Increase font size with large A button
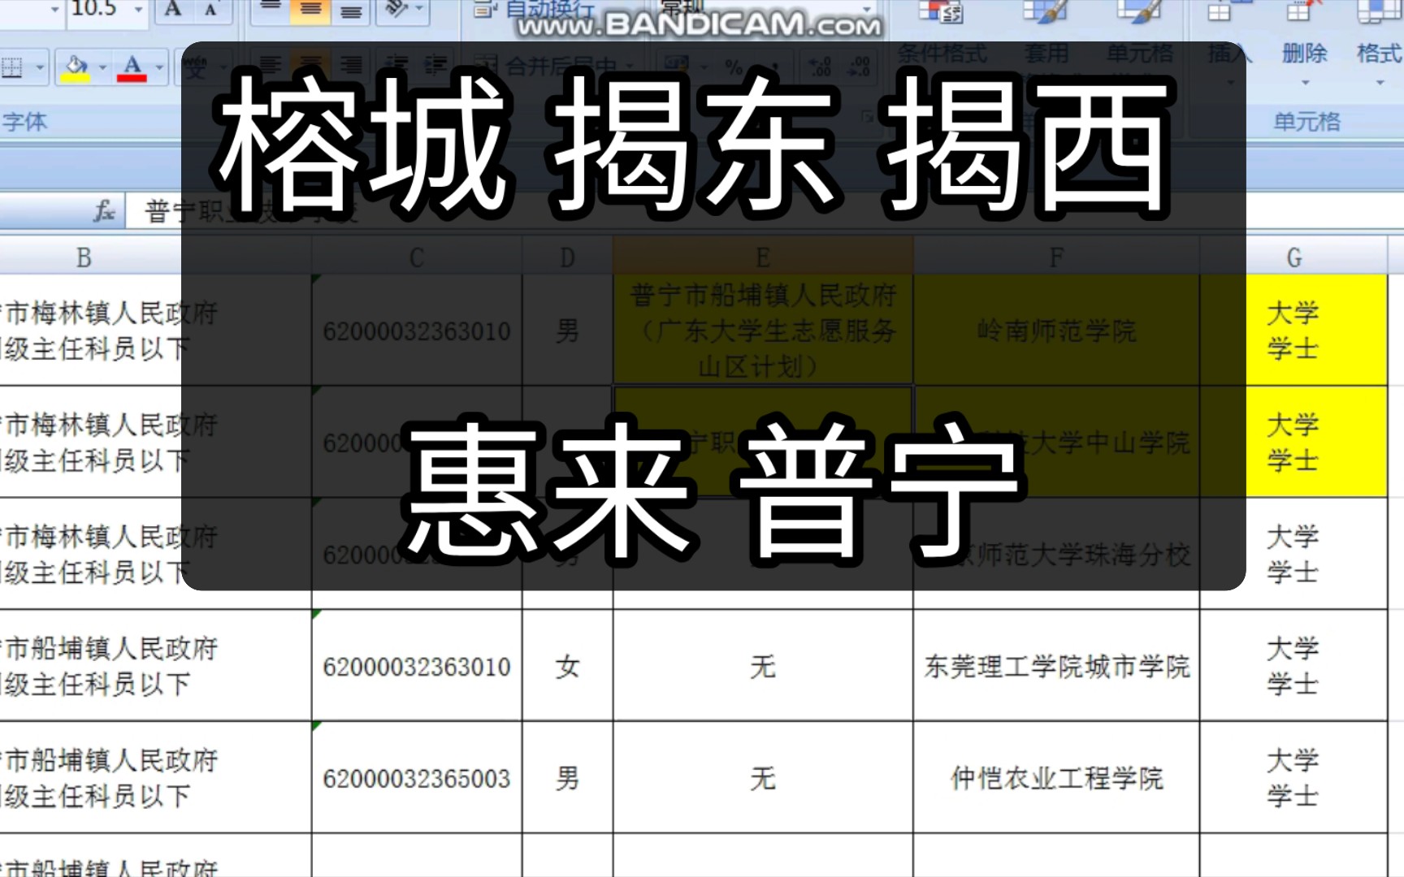Image resolution: width=1404 pixels, height=877 pixels. (173, 10)
